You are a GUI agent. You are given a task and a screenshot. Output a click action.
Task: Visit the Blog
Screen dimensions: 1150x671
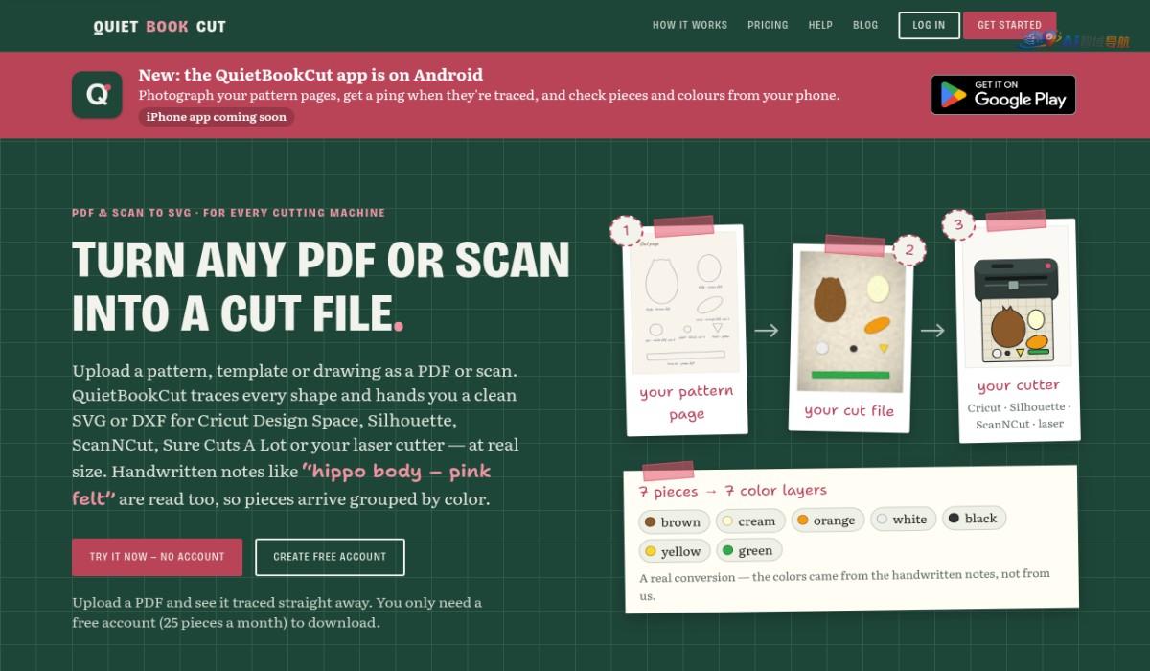tap(865, 25)
